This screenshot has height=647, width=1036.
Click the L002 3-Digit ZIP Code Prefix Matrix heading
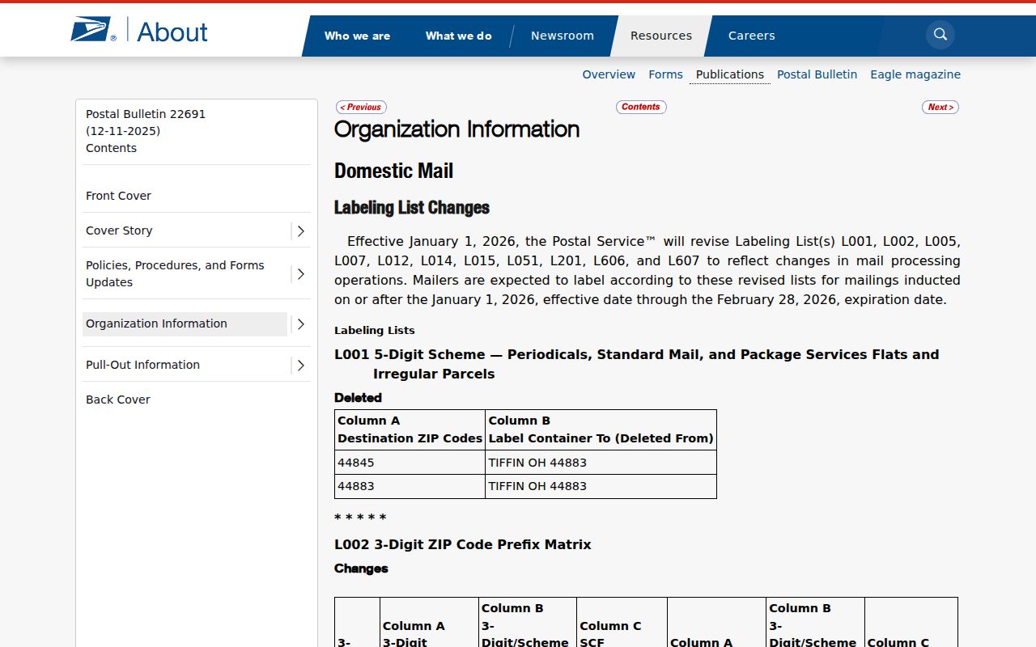point(463,545)
